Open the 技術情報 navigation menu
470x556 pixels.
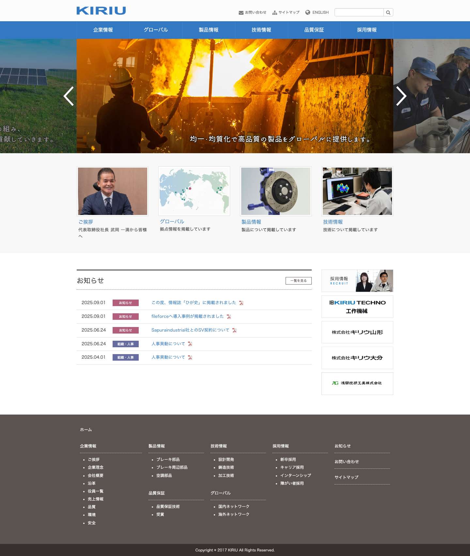pyautogui.click(x=261, y=30)
